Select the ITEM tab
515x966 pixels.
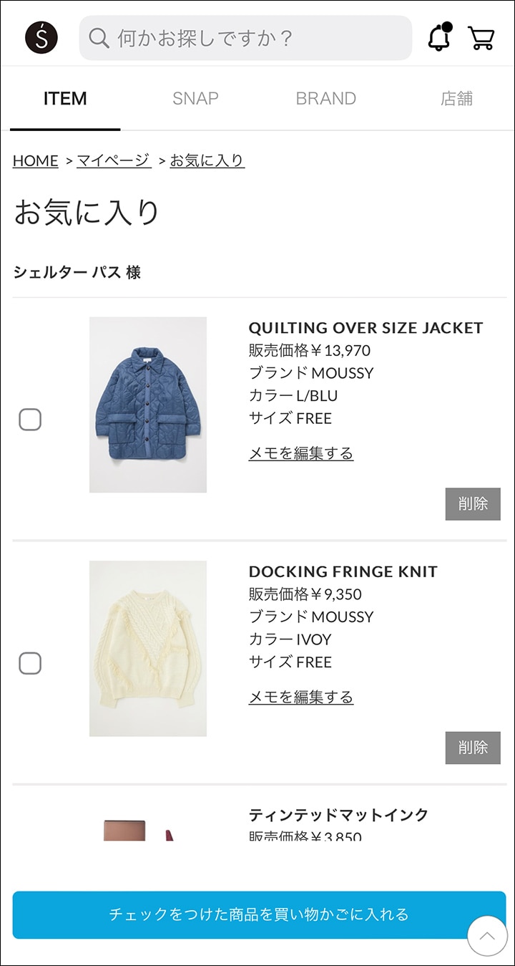(x=65, y=99)
